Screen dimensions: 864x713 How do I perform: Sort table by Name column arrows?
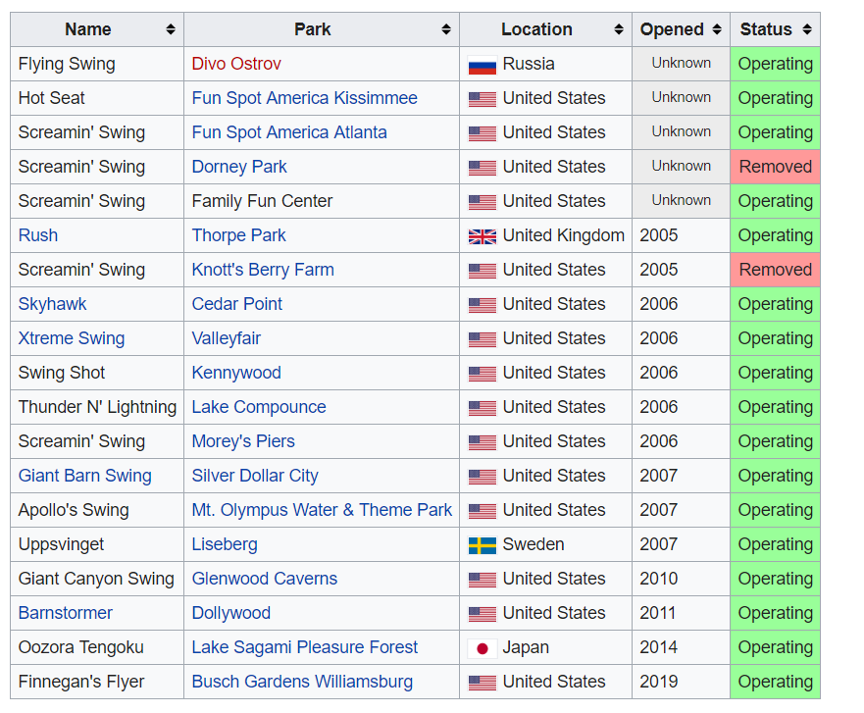(171, 29)
